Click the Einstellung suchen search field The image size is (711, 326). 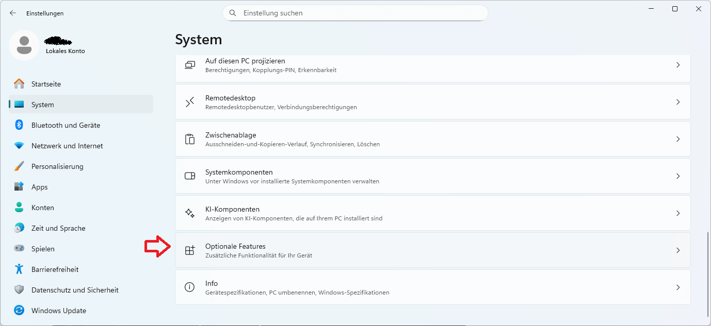(x=354, y=13)
